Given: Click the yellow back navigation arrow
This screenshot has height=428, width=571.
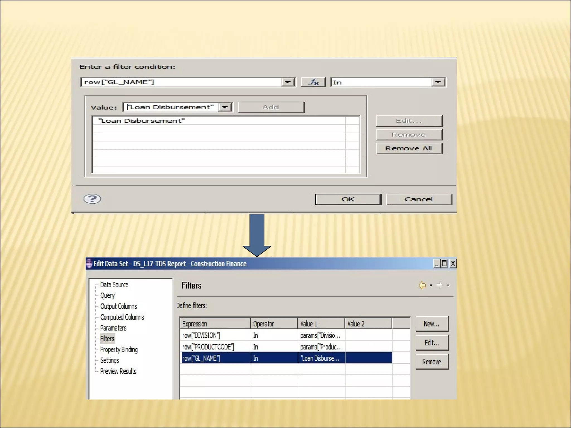Looking at the screenshot, I should coord(422,285).
